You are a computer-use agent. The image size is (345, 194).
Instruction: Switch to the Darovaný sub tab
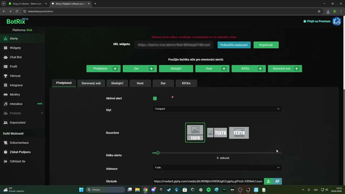91,83
